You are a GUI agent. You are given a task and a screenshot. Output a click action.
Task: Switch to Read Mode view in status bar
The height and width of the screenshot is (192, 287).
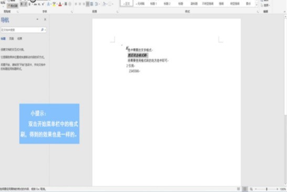239,189
